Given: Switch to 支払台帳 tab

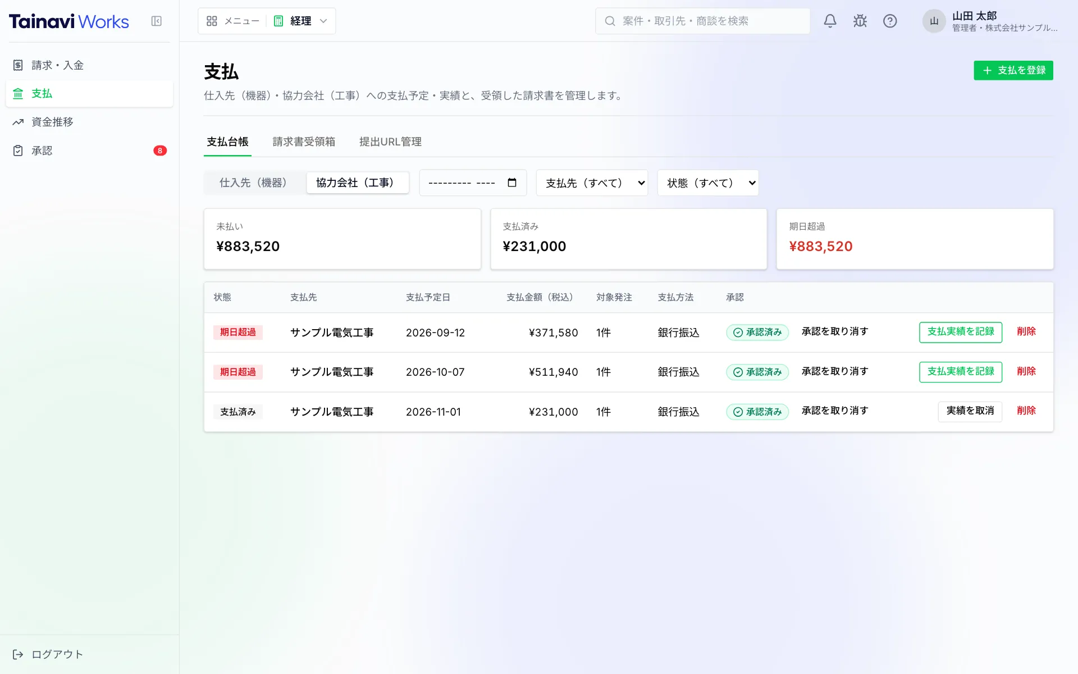Looking at the screenshot, I should click(227, 142).
